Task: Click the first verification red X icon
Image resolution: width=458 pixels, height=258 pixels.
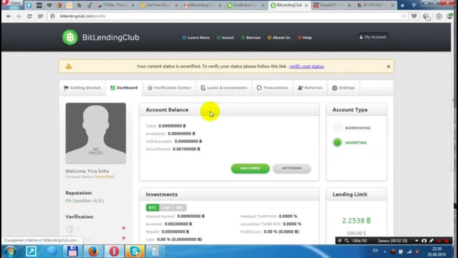Action: [124, 228]
